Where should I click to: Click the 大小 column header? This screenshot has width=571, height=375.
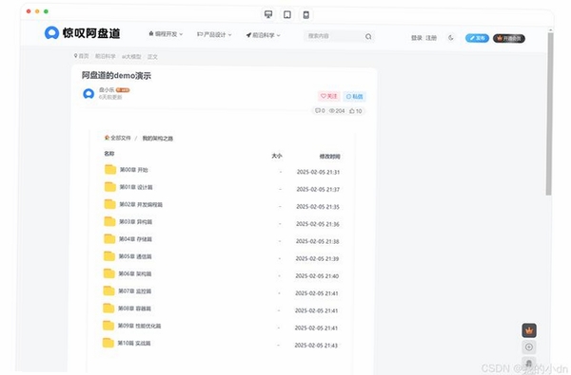pyautogui.click(x=276, y=156)
